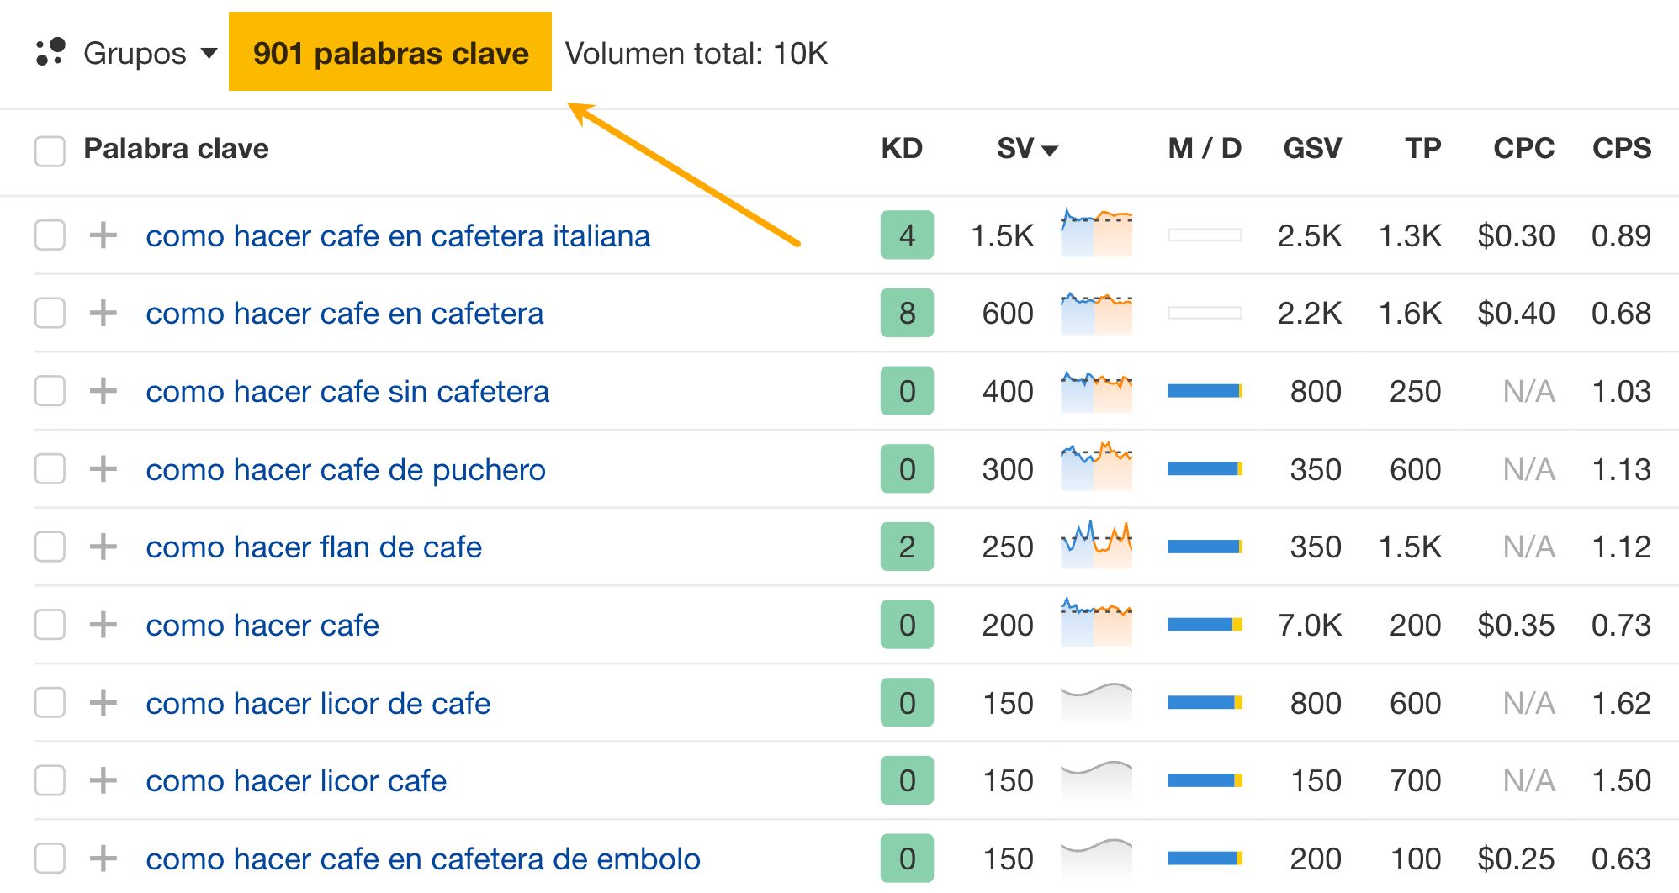The height and width of the screenshot is (893, 1679).
Task: Click the 1.6K TP value
Action: (1410, 313)
